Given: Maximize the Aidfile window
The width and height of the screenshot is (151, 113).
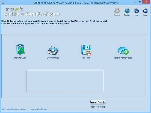Looking at the screenshot, I should (140, 2).
